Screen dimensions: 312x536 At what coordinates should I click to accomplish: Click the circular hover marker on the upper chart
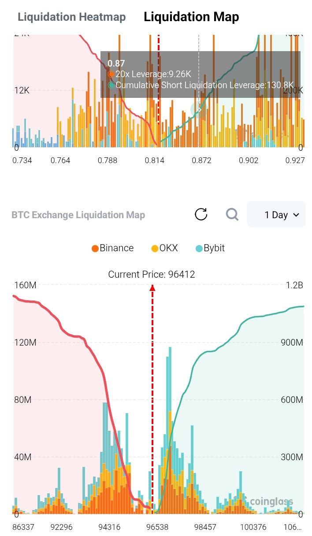point(199,110)
